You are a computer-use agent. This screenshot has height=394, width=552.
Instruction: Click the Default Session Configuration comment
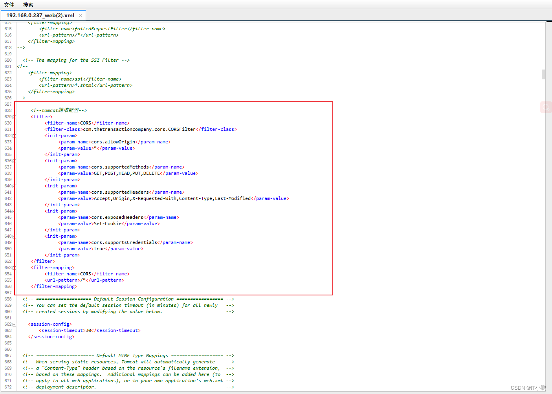click(128, 299)
